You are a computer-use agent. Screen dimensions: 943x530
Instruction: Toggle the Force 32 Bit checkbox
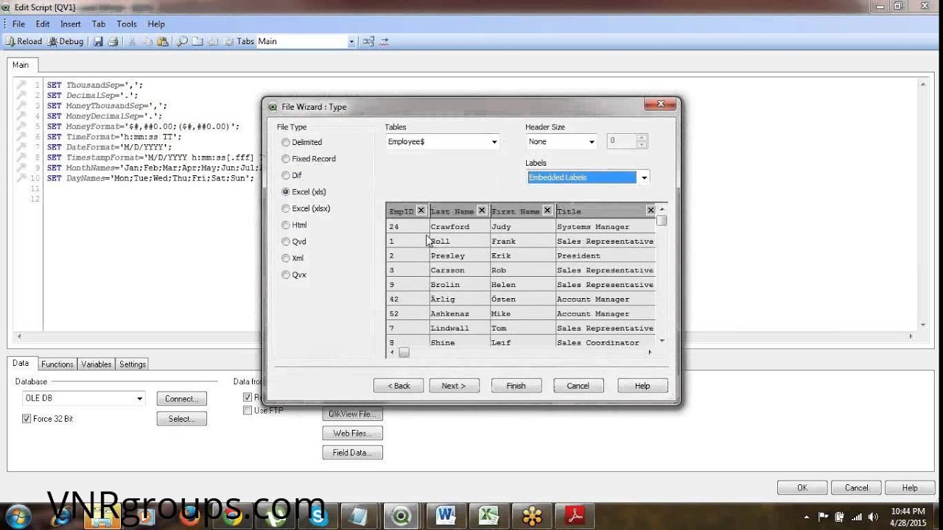(x=27, y=419)
